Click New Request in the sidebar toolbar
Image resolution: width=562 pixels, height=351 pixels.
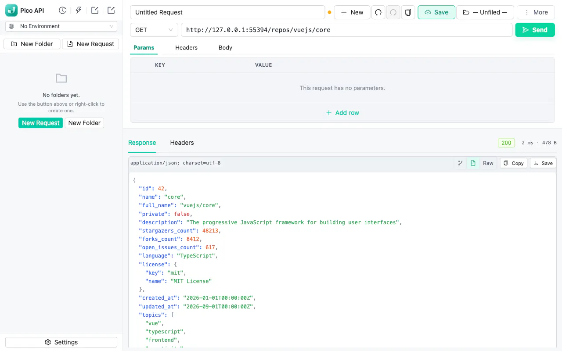pyautogui.click(x=90, y=44)
